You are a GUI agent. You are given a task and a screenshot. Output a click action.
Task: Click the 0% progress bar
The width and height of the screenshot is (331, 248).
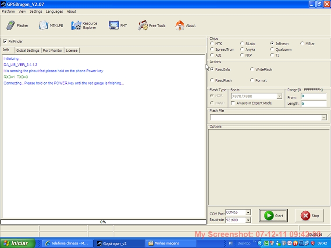103,222
